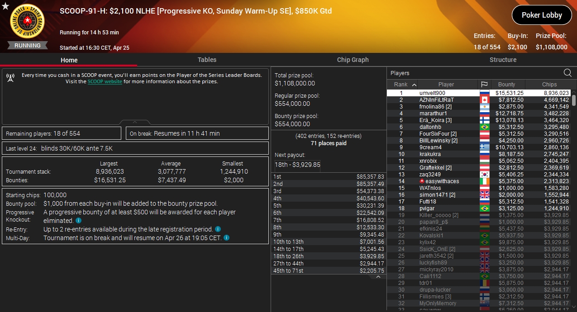Viewport: 577px width, 312px height.
Task: Select player BillLewinsky [2]
Action: (479, 141)
